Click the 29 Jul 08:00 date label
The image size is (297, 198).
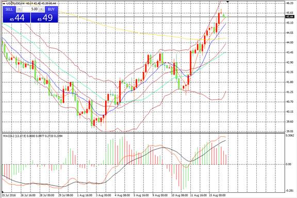tap(65, 195)
